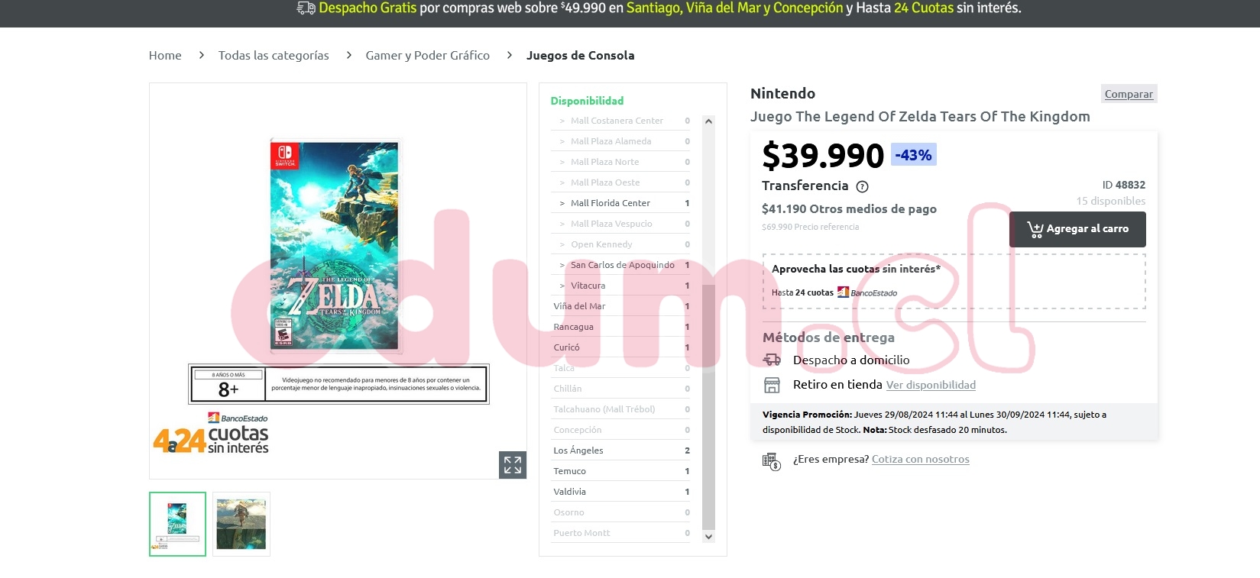Select the second gameplay screenshot thumbnail
The height and width of the screenshot is (578, 1260).
[x=241, y=524]
